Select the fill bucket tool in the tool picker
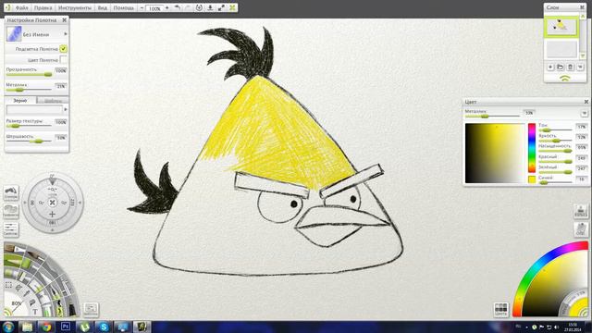This screenshot has height=333, width=592. coord(32,302)
